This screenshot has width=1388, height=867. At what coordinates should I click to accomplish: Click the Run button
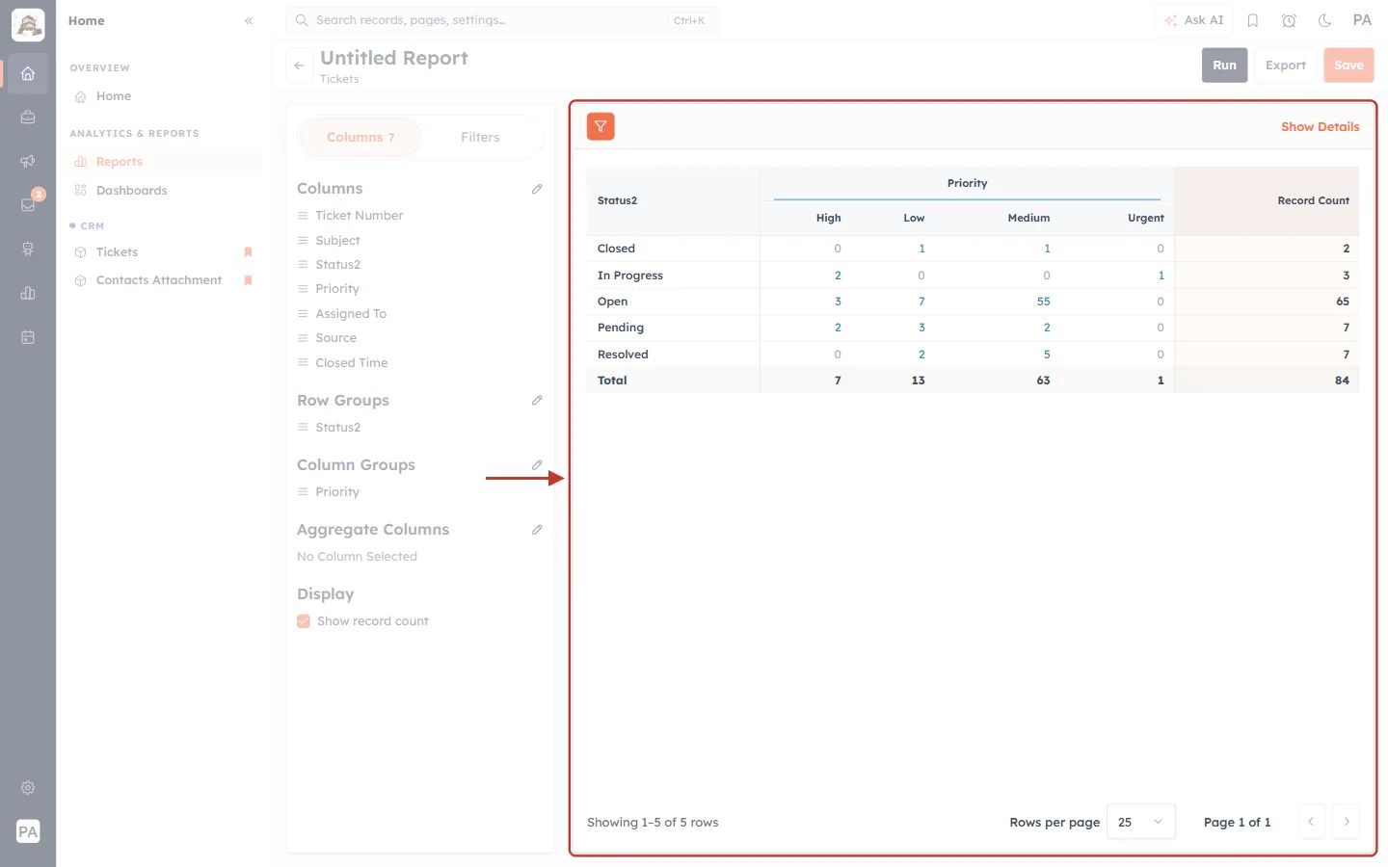[1224, 66]
